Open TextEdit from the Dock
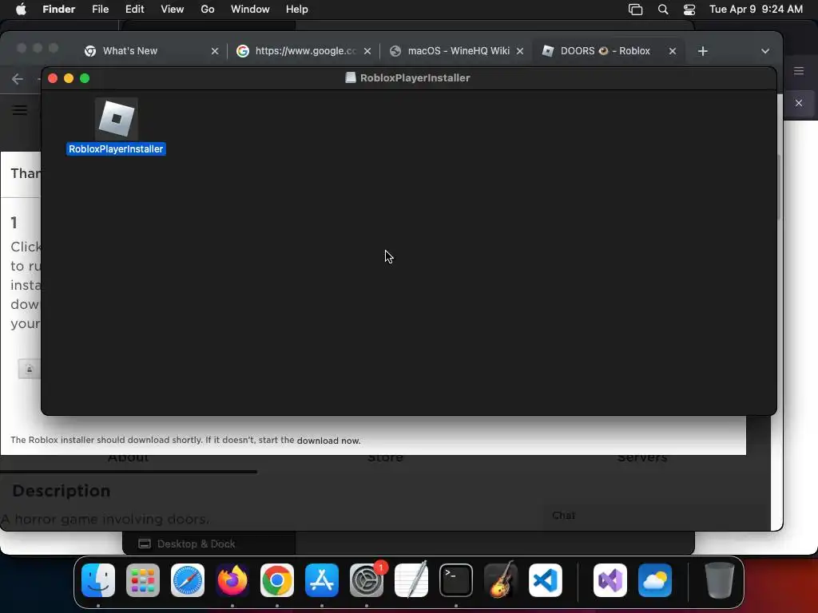The height and width of the screenshot is (613, 818). pos(411,580)
